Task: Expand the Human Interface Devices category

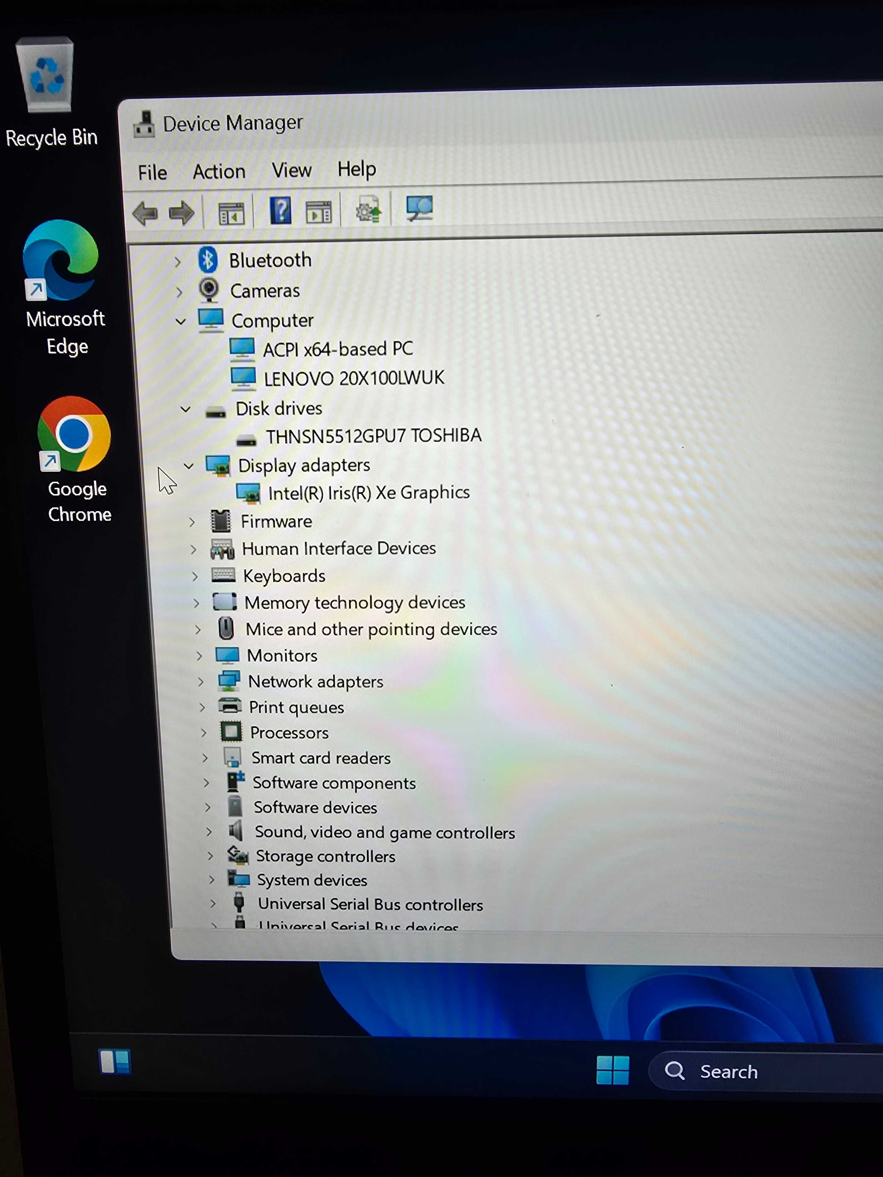Action: coord(194,549)
